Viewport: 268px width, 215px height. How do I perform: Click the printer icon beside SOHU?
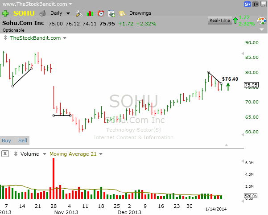(42, 13)
